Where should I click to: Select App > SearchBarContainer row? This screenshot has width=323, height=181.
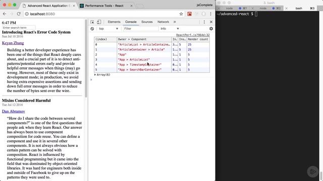click(152, 70)
